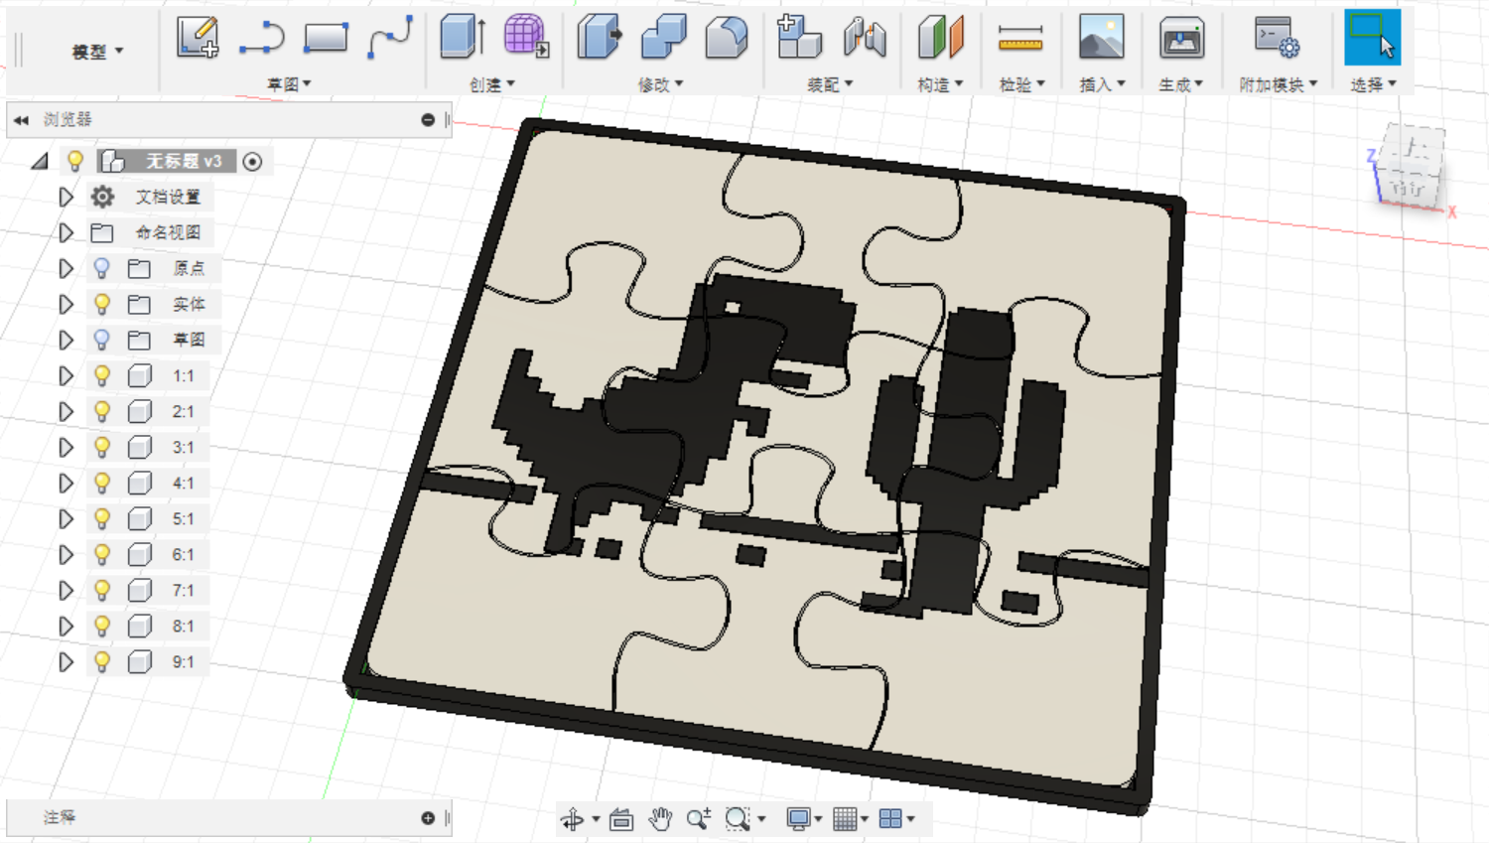Open the 模型 workspace dropdown

tap(97, 51)
